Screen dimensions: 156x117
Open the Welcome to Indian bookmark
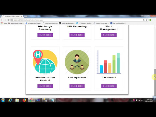(16, 23)
